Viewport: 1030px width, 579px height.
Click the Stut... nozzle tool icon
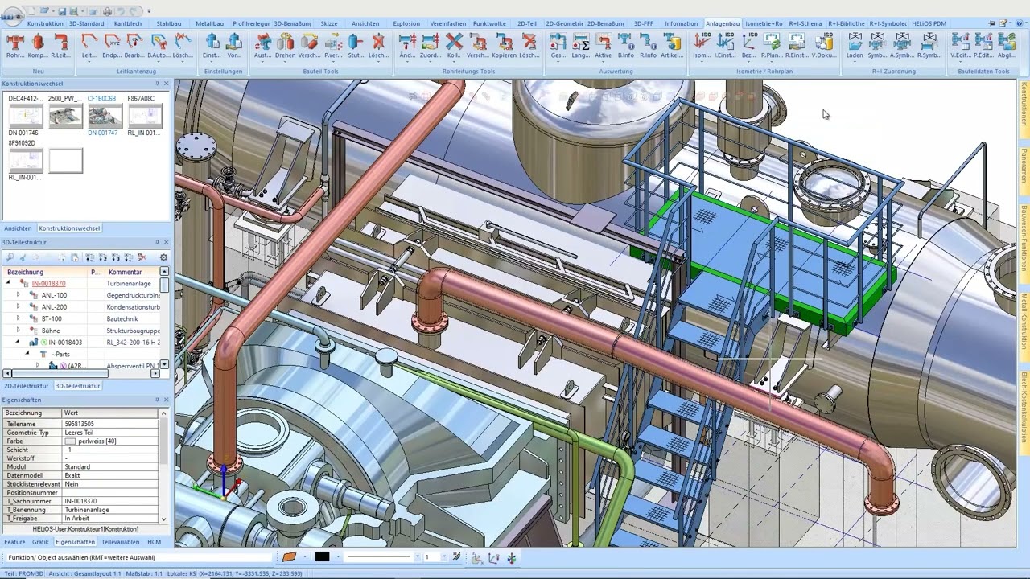[356, 46]
